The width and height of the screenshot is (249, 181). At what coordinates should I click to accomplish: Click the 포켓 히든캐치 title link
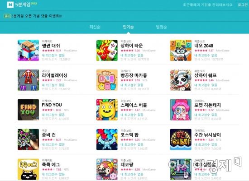point(207,105)
